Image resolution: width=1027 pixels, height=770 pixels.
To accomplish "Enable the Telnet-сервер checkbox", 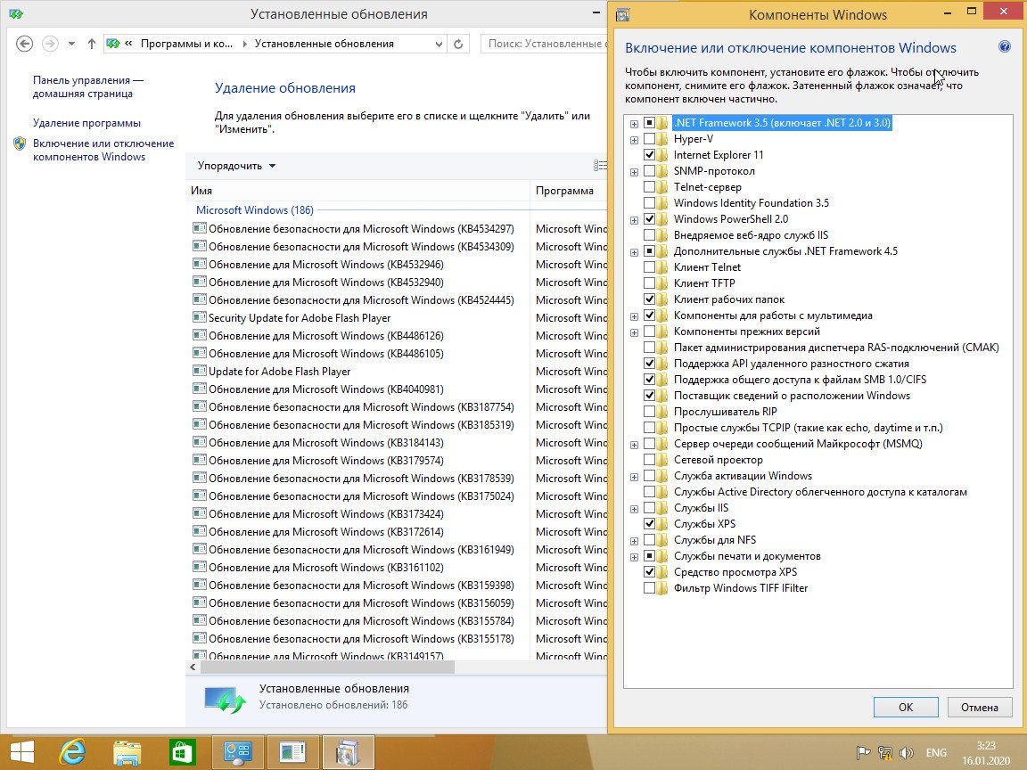I will pos(649,187).
